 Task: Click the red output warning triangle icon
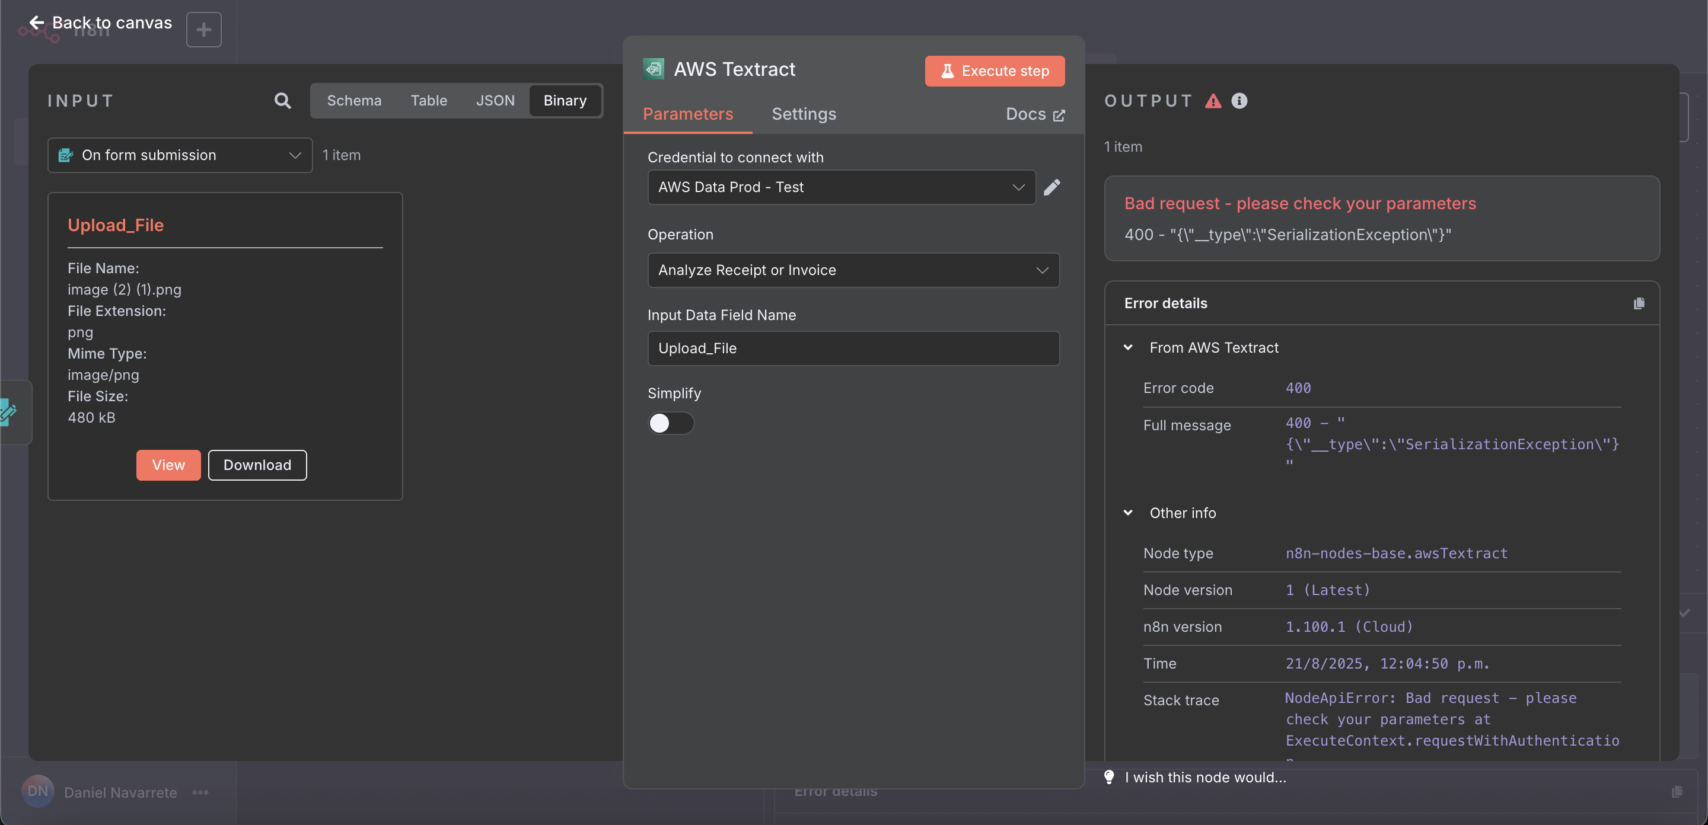point(1213,101)
